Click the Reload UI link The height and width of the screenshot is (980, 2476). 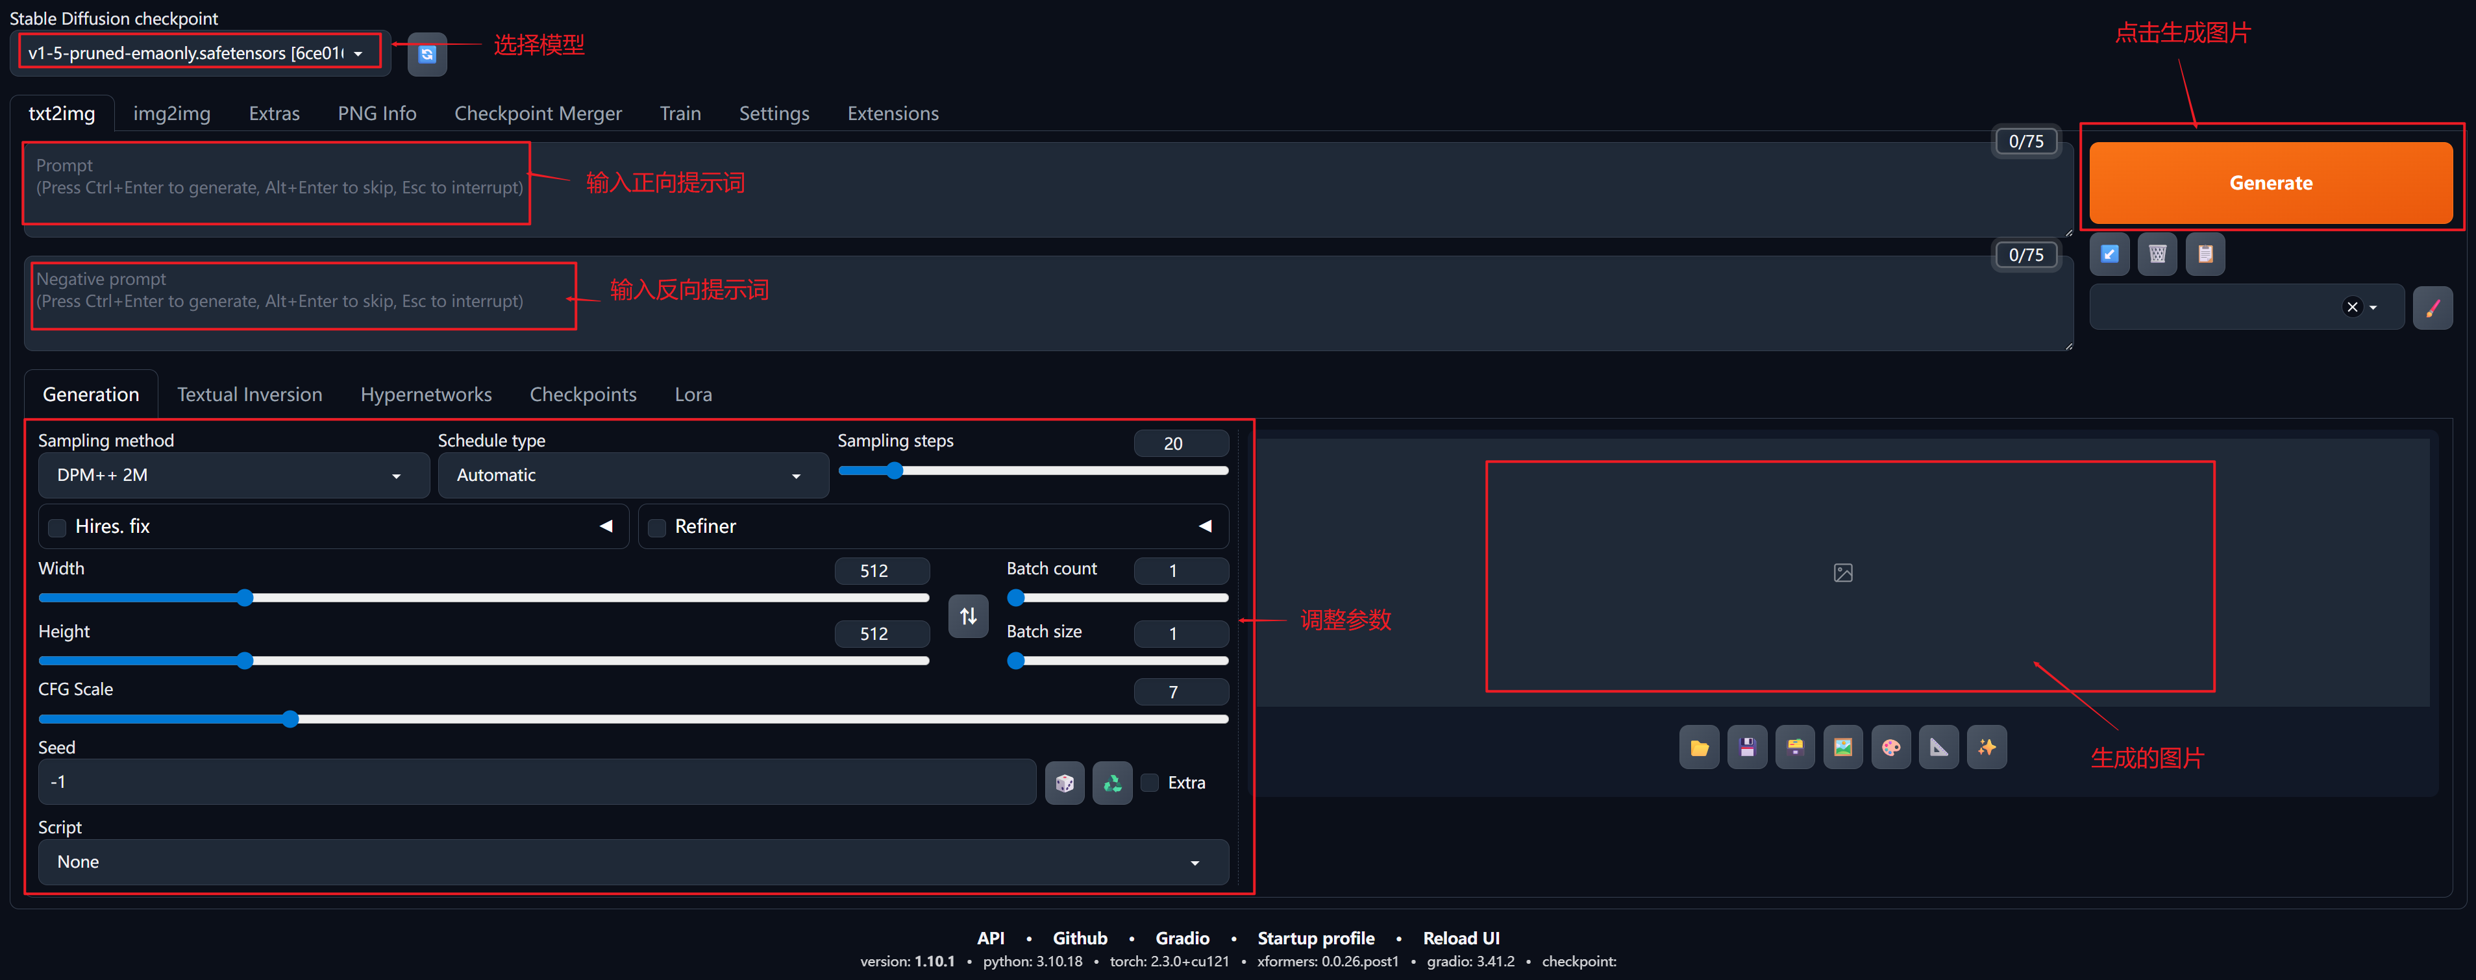click(1460, 938)
